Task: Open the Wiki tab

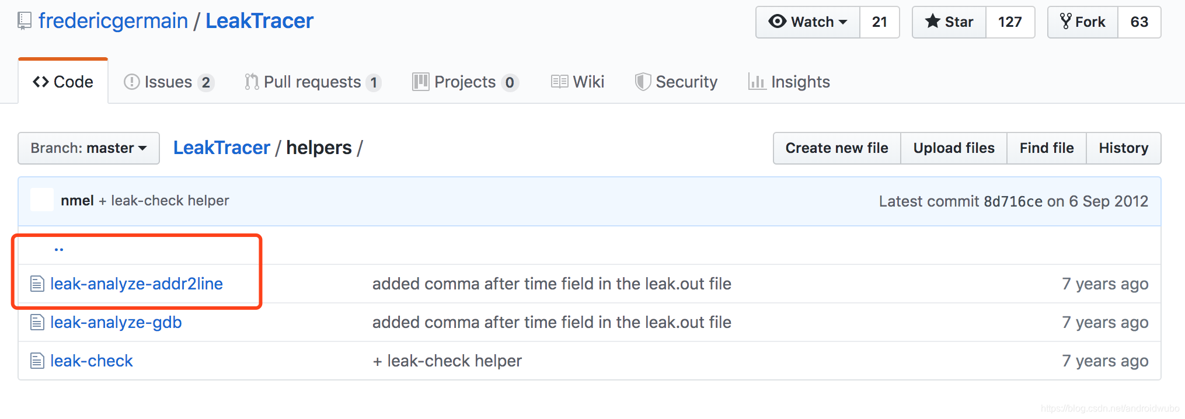Action: [578, 82]
